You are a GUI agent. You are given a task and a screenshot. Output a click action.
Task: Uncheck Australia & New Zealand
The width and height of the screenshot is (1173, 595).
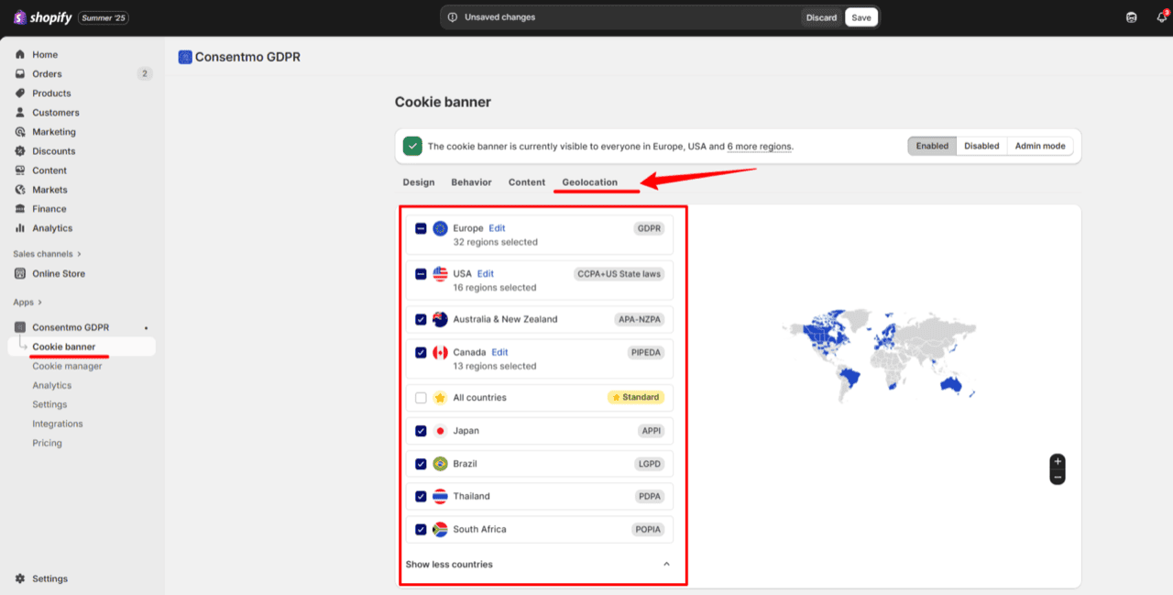coord(421,319)
